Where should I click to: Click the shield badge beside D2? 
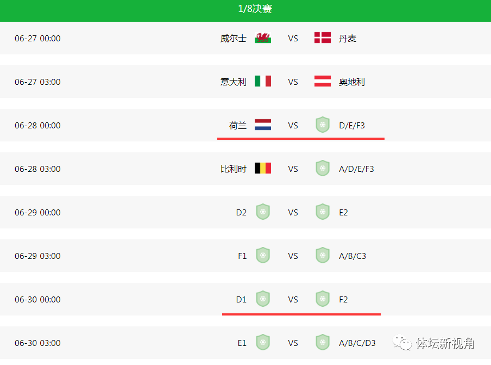click(263, 212)
